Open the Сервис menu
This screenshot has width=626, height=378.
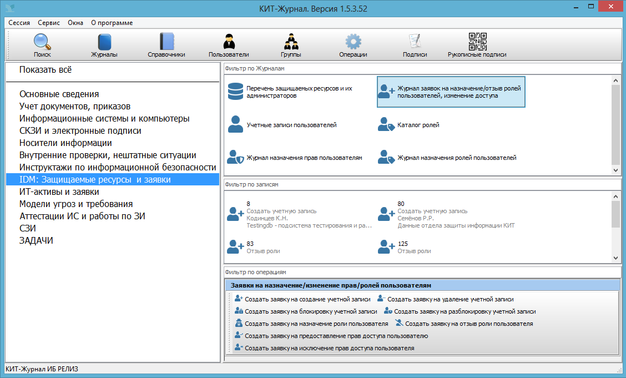click(49, 23)
